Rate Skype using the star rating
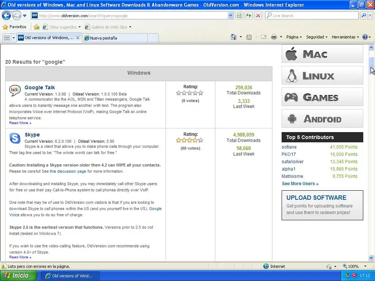This screenshot has height=281, width=375. pos(190,140)
